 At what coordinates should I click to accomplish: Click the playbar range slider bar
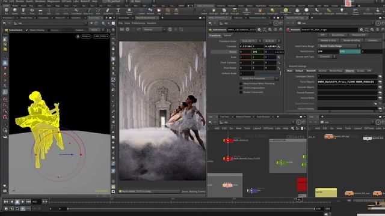coord(191,209)
